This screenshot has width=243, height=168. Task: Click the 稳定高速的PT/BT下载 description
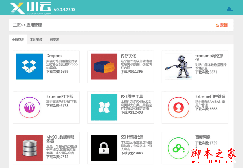62,102
